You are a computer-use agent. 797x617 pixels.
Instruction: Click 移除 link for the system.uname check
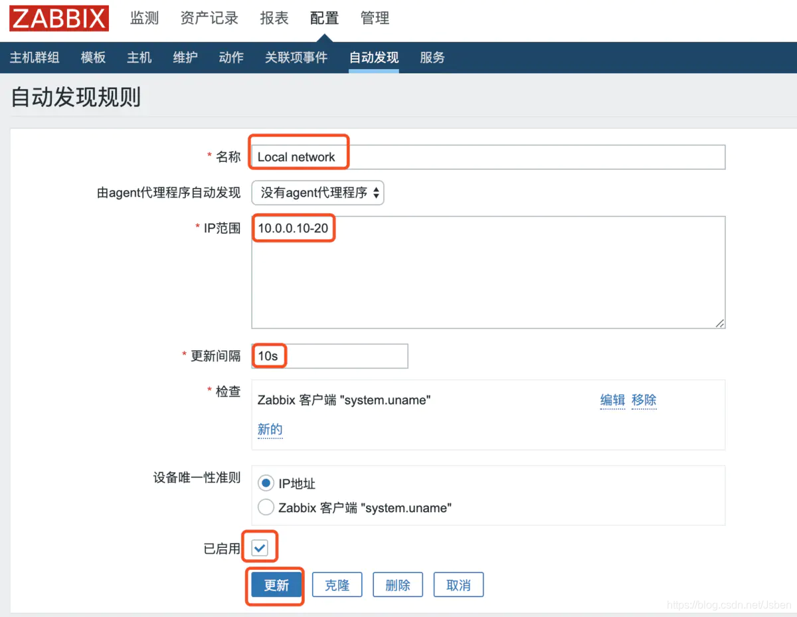click(644, 400)
